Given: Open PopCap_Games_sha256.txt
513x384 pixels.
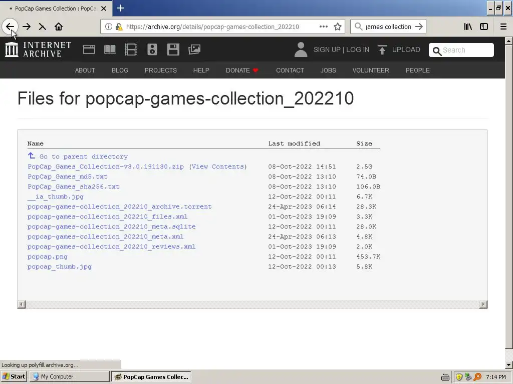Looking at the screenshot, I should click(74, 186).
